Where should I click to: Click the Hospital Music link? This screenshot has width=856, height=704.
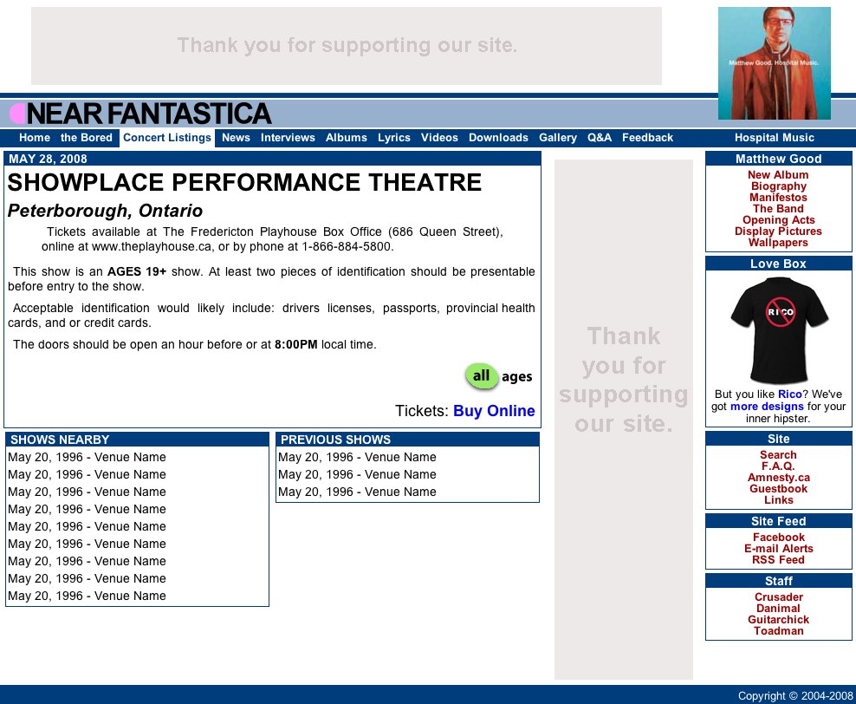pyautogui.click(x=774, y=138)
